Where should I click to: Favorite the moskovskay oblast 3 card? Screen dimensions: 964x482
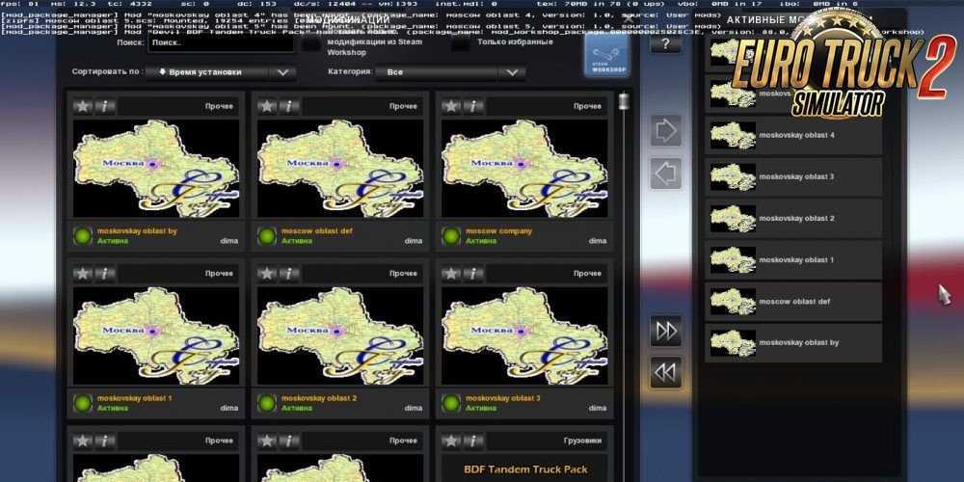[451, 274]
